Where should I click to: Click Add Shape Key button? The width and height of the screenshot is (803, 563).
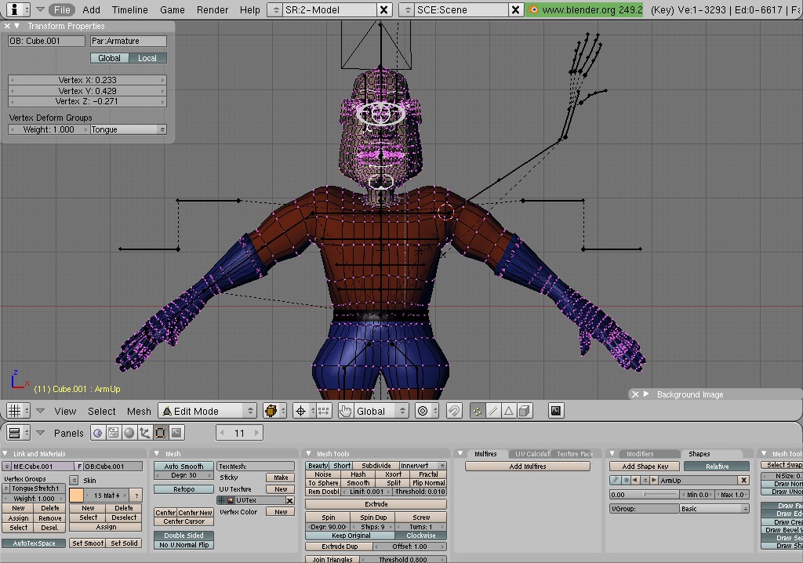(x=645, y=467)
